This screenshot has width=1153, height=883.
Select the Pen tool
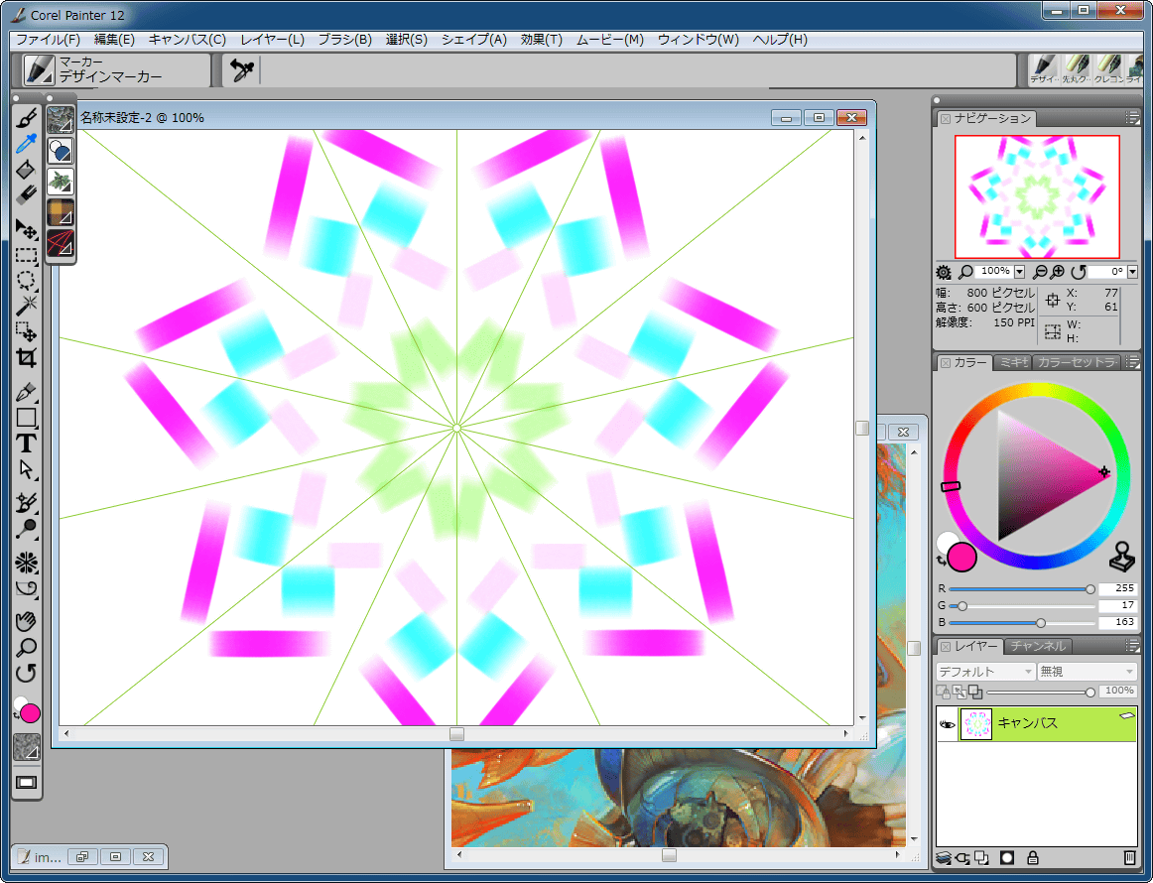tap(26, 392)
